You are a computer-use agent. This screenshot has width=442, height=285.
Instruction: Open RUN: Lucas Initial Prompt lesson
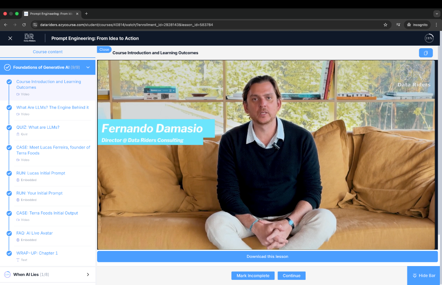(41, 173)
